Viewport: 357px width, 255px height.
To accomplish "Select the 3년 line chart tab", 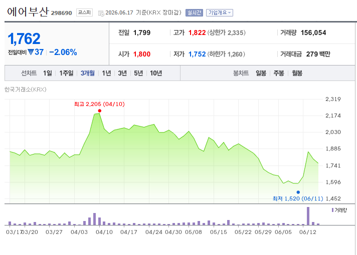I will click(122, 73).
